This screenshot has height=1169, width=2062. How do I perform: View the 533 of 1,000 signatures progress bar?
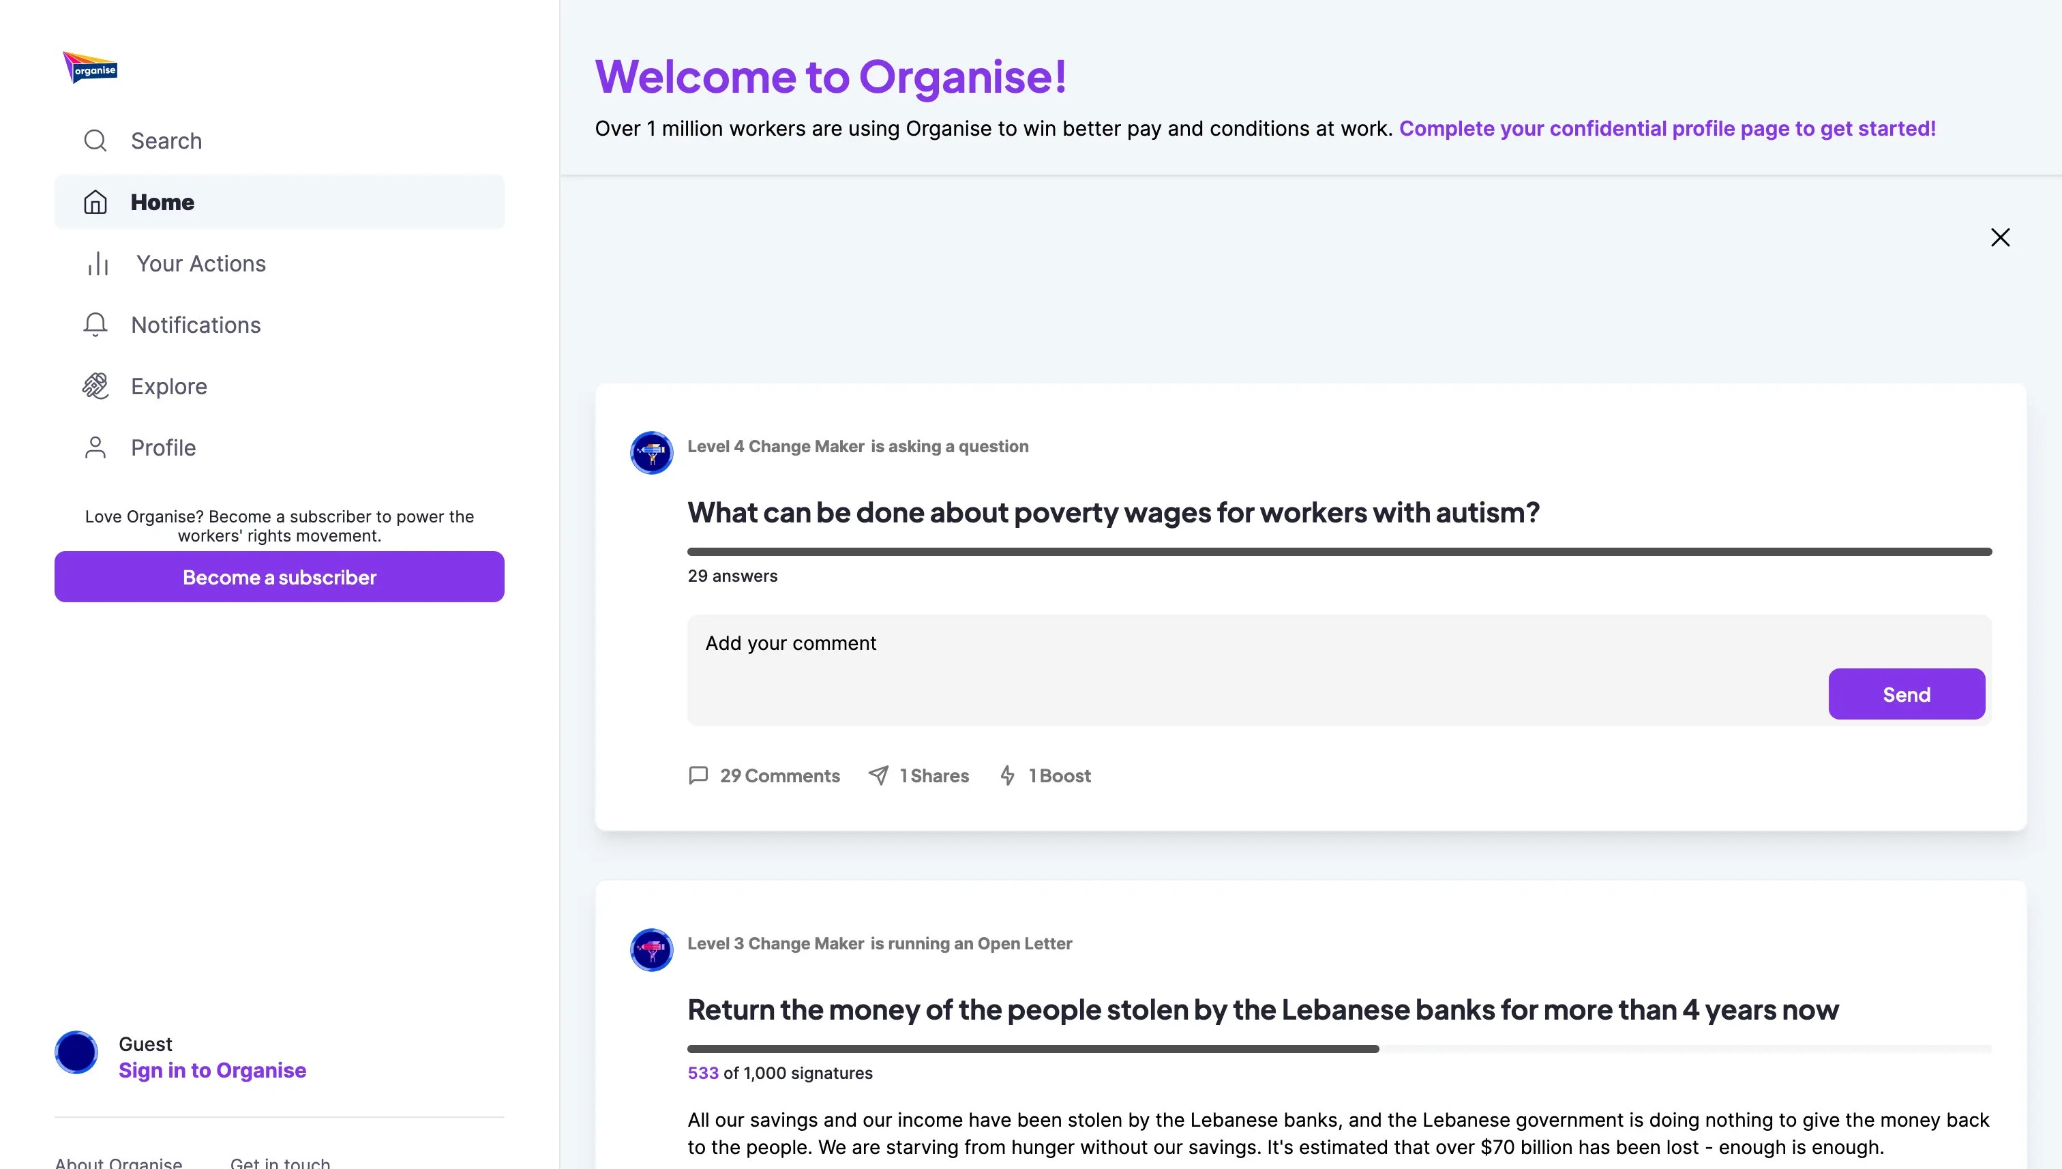[x=1339, y=1046]
